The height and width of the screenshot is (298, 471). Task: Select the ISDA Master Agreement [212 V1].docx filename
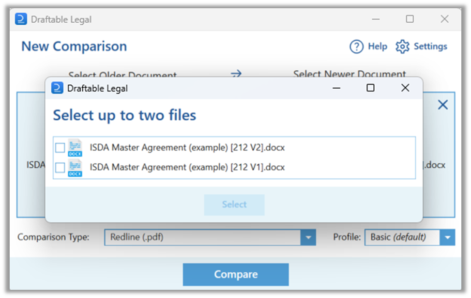point(187,167)
